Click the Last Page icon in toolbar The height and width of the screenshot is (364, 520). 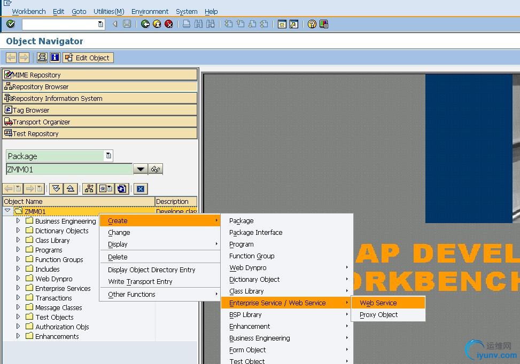(x=264, y=24)
